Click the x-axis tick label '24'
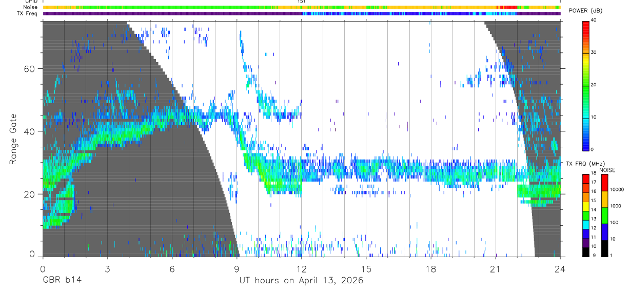Viewport: 630px width, 291px height. click(x=560, y=269)
